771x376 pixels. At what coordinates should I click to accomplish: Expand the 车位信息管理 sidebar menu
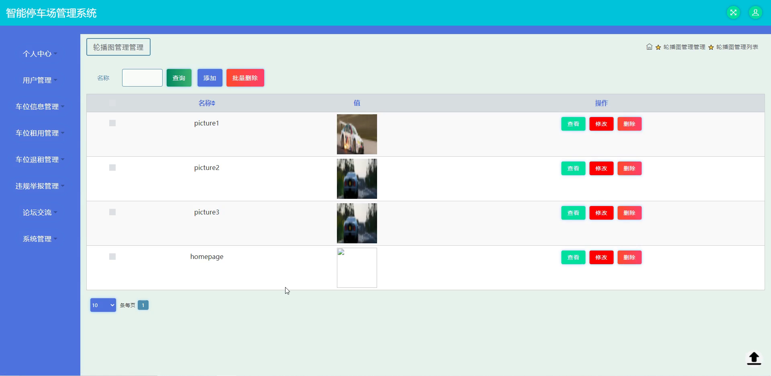coord(40,107)
